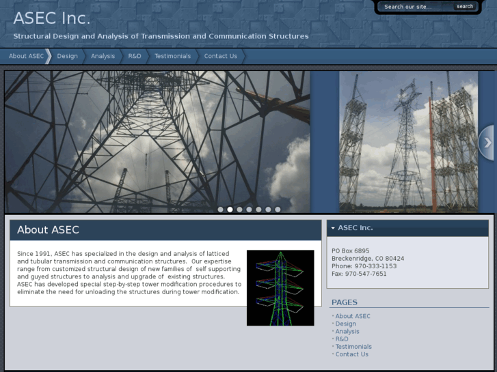This screenshot has width=497, height=372.
Task: Click the 'PO Box 6895' address line
Action: (350, 251)
